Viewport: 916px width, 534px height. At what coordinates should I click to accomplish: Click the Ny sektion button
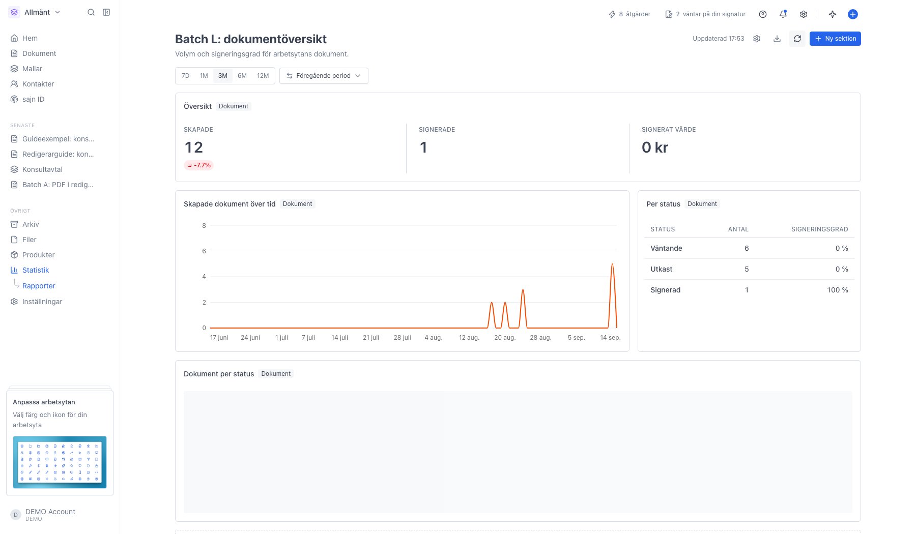[835, 39]
